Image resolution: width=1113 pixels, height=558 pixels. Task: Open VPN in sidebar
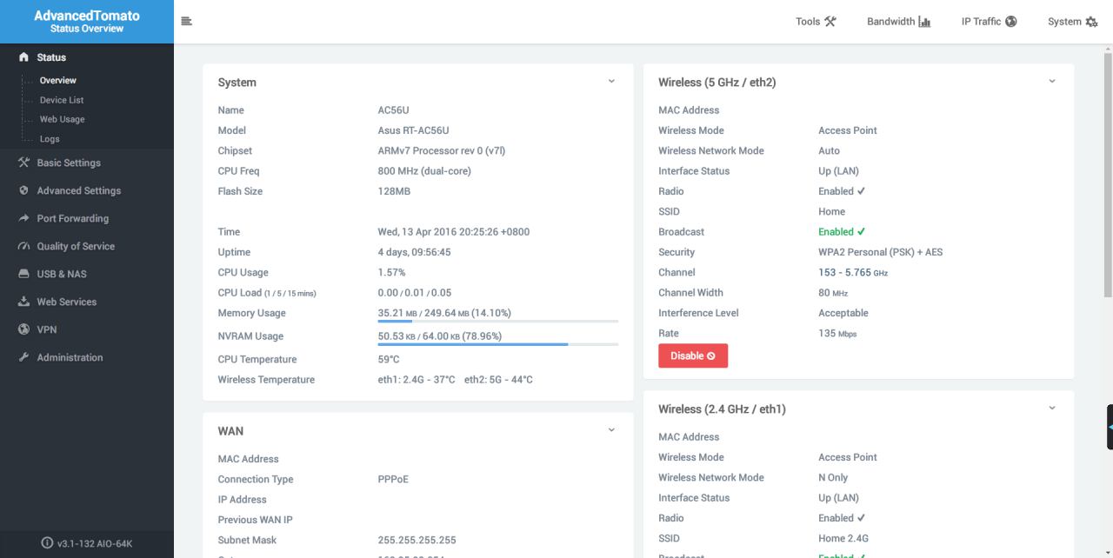pyautogui.click(x=87, y=329)
